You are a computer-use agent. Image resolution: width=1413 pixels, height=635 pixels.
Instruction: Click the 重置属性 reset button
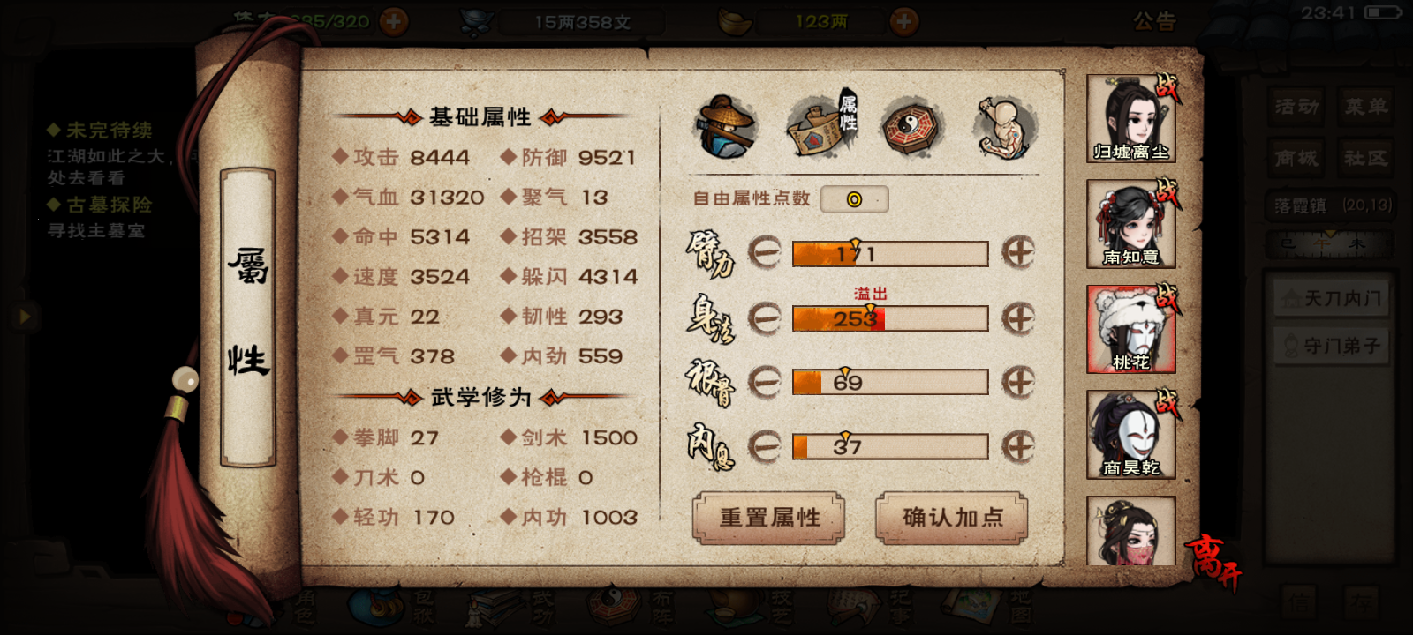pos(769,518)
